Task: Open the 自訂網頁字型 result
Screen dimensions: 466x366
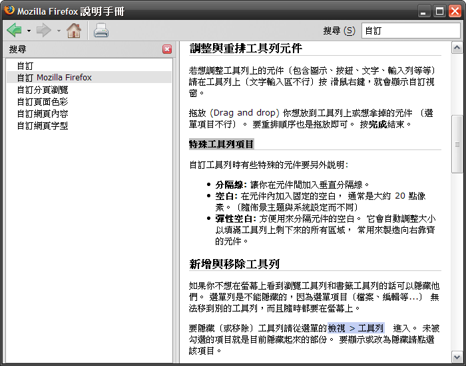Action: pyautogui.click(x=89, y=126)
